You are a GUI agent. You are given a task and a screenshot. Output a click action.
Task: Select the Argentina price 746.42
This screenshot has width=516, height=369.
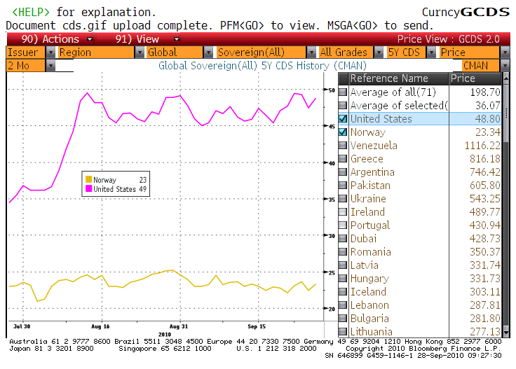(484, 172)
